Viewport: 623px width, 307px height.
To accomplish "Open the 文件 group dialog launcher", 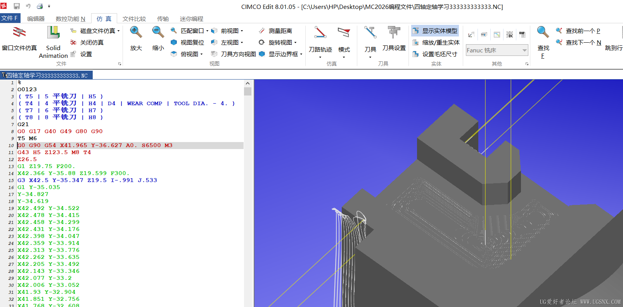I will [x=119, y=64].
